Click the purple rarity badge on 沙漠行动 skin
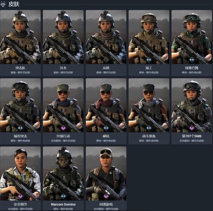 63,128
